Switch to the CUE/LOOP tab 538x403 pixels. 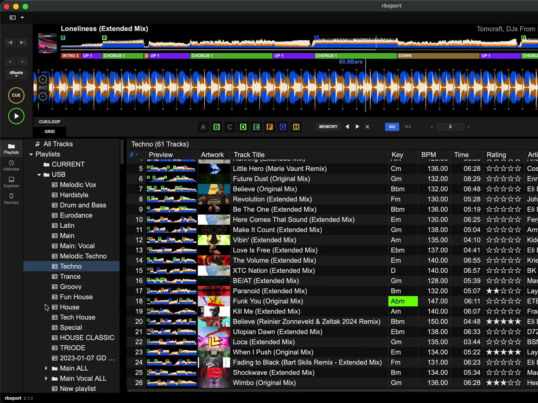point(50,122)
